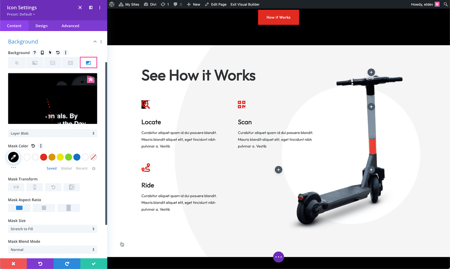Redo change in settings footer
This screenshot has width=450, height=269.
[x=67, y=264]
